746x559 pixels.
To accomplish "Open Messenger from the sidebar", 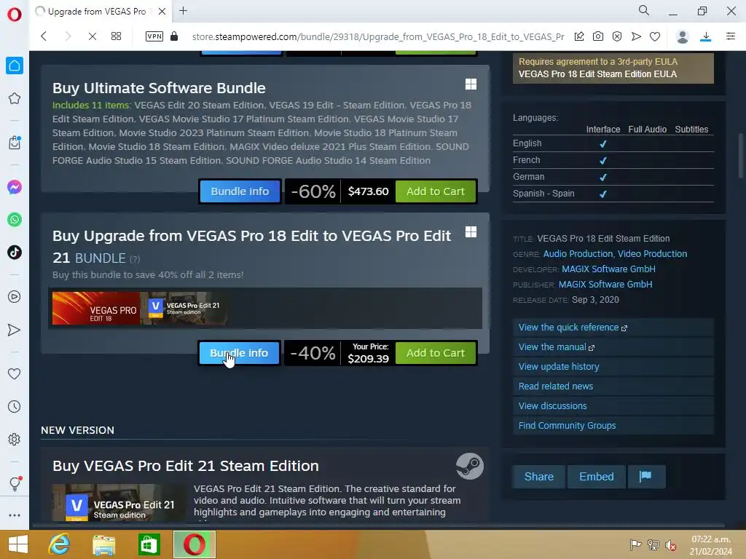I will pyautogui.click(x=15, y=187).
